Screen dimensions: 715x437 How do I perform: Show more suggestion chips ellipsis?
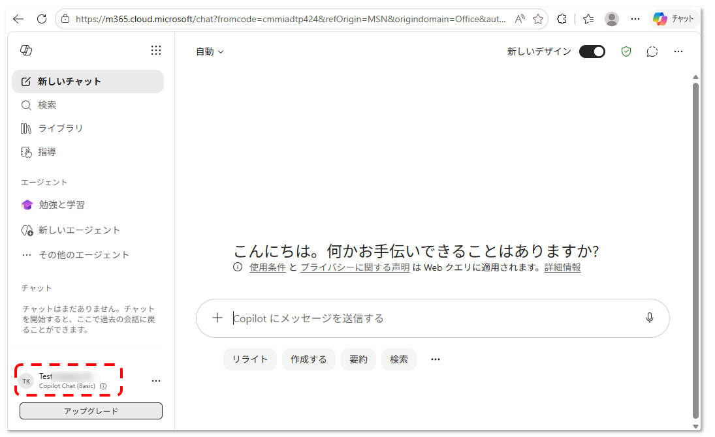tap(436, 359)
